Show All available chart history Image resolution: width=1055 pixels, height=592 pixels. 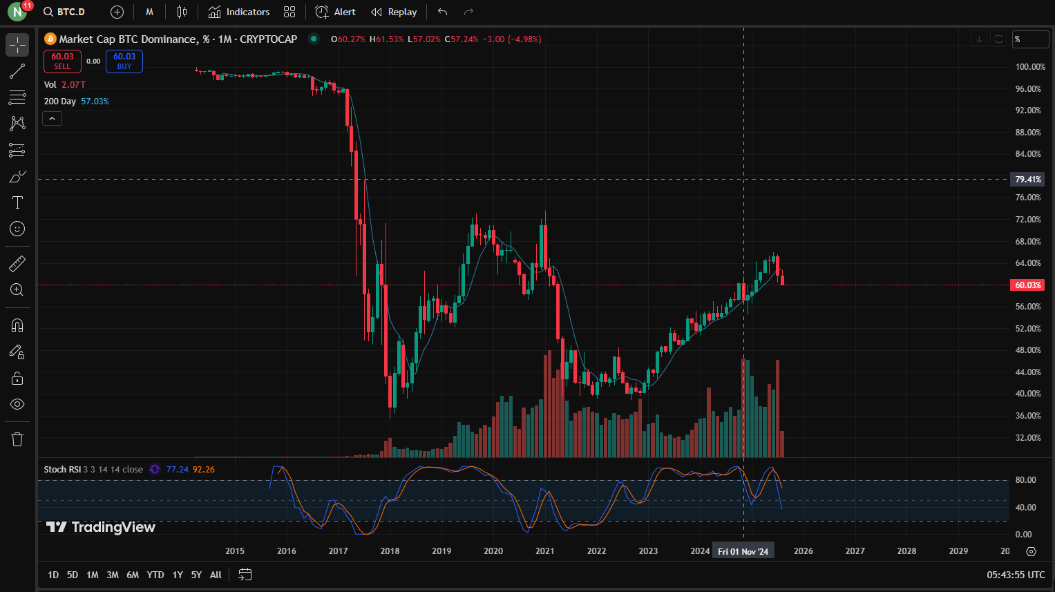click(216, 575)
